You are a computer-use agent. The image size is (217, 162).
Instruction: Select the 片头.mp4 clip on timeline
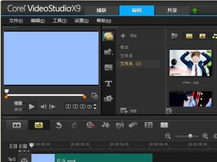pyautogui.click(x=104, y=158)
